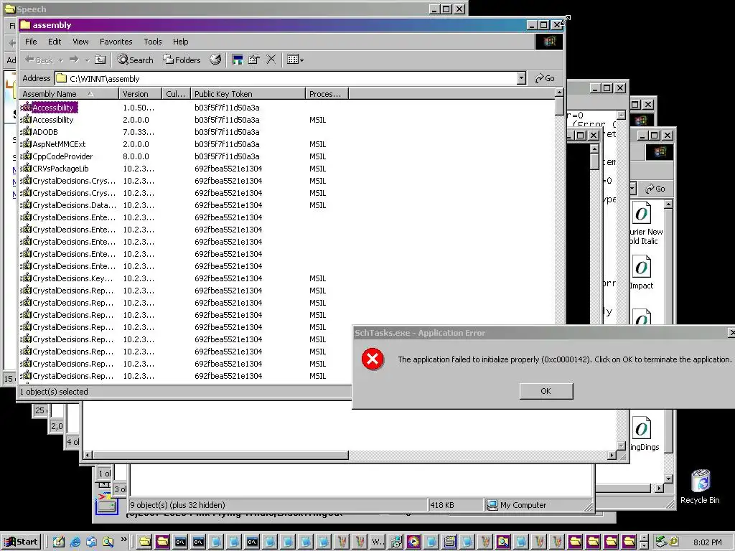Click version 7.0.33... in ADODB row
The height and width of the screenshot is (551, 735).
(x=139, y=132)
